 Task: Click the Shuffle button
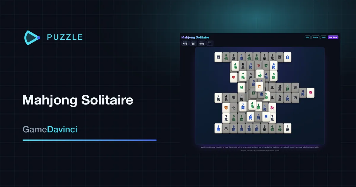pos(315,37)
